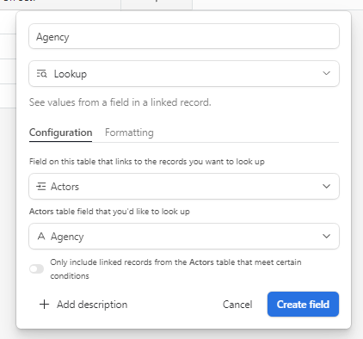Click the Create field button
The image size is (363, 339).
[x=303, y=305]
